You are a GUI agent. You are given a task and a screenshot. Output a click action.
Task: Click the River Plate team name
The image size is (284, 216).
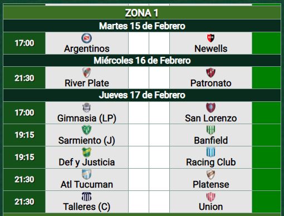(87, 83)
